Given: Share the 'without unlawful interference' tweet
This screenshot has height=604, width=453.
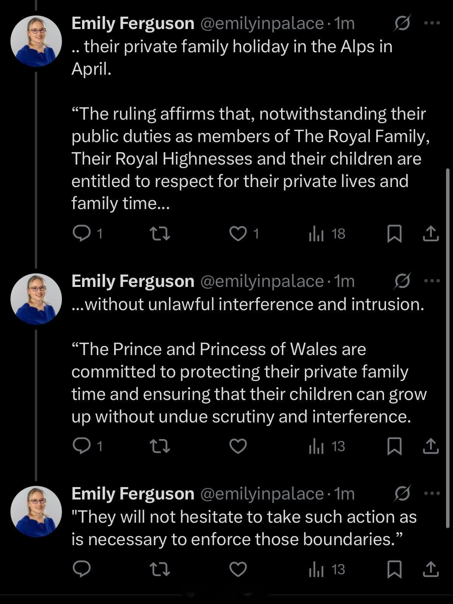Looking at the screenshot, I should pos(431,446).
